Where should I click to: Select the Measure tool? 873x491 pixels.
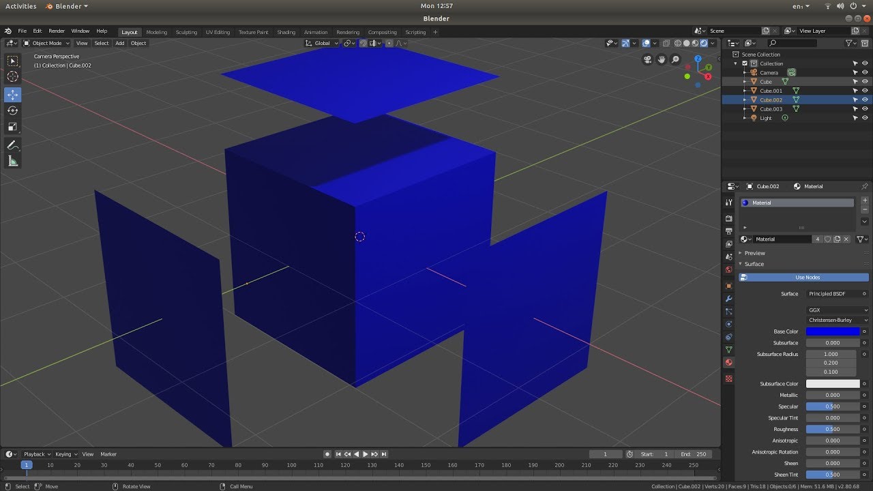pos(13,161)
